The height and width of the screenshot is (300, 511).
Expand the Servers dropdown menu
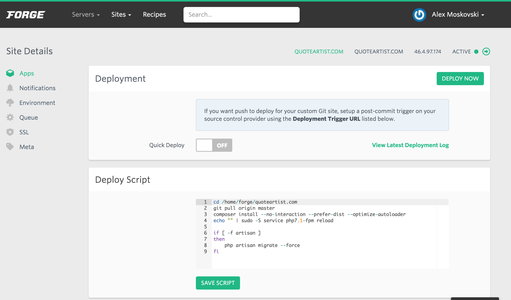tap(86, 15)
